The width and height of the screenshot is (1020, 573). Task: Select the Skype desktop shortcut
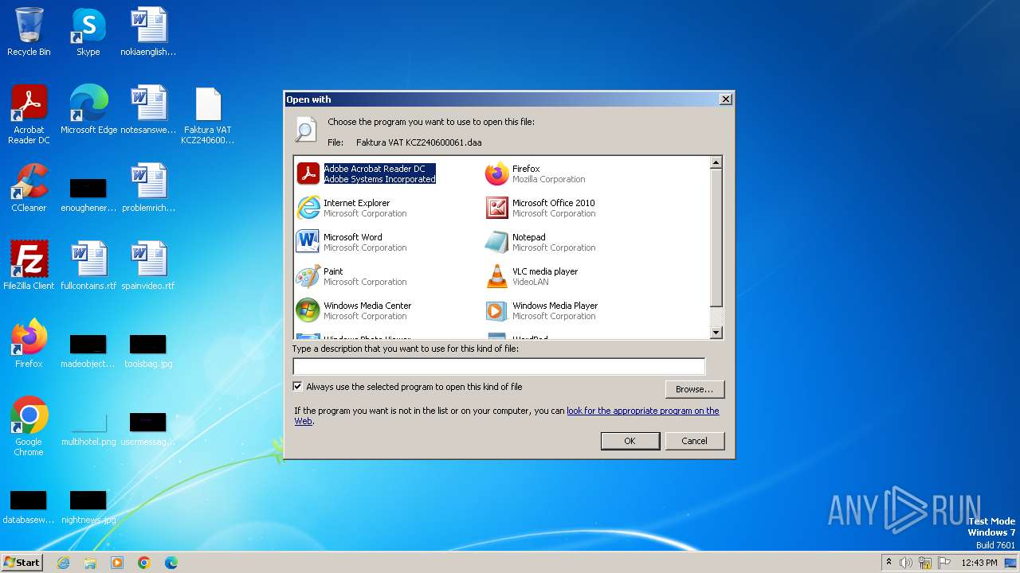pyautogui.click(x=88, y=32)
